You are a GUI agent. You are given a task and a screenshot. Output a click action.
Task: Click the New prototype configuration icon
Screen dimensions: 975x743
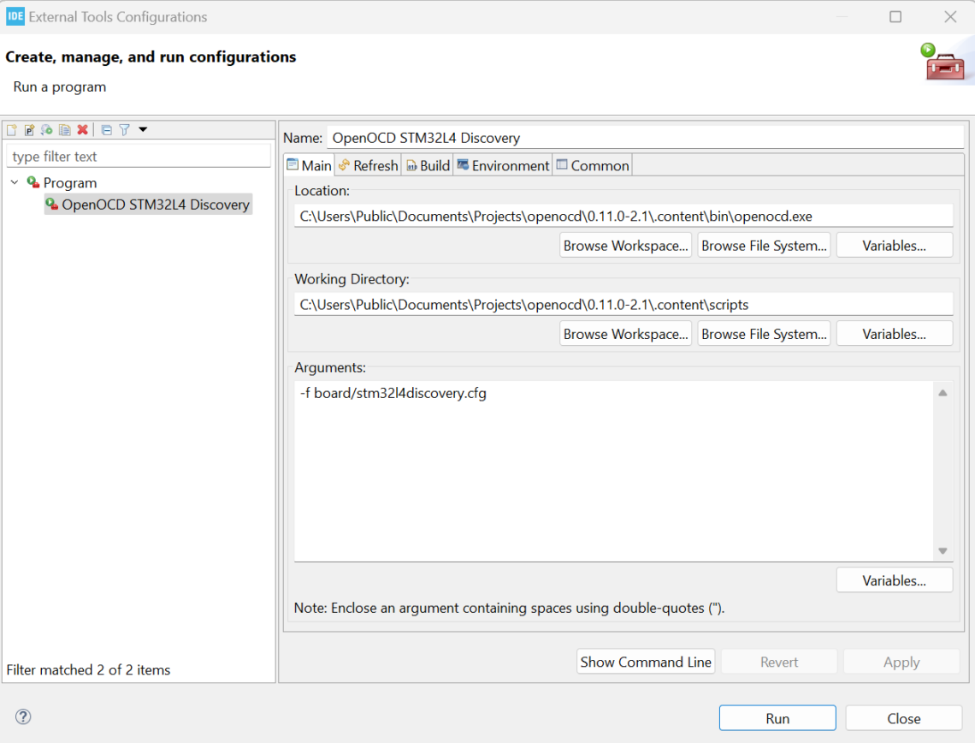click(29, 130)
